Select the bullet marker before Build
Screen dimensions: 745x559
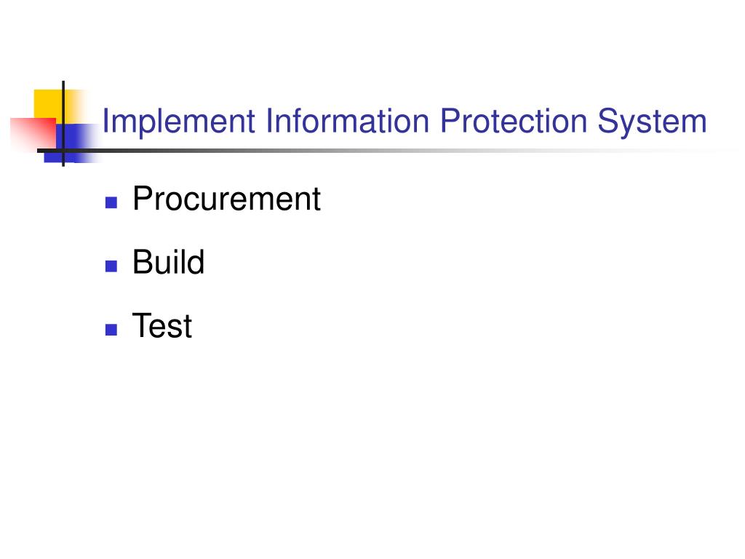(111, 266)
